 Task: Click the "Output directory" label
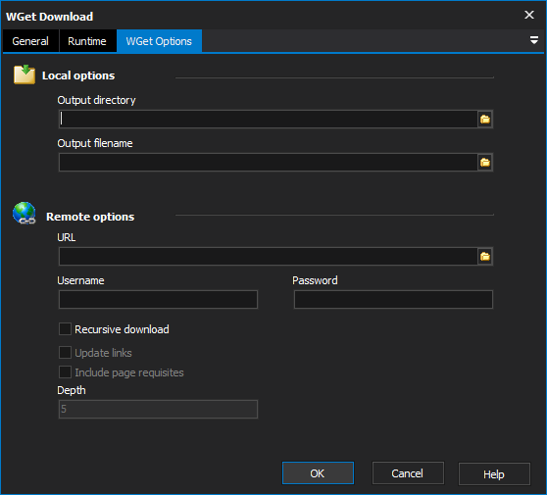[96, 100]
